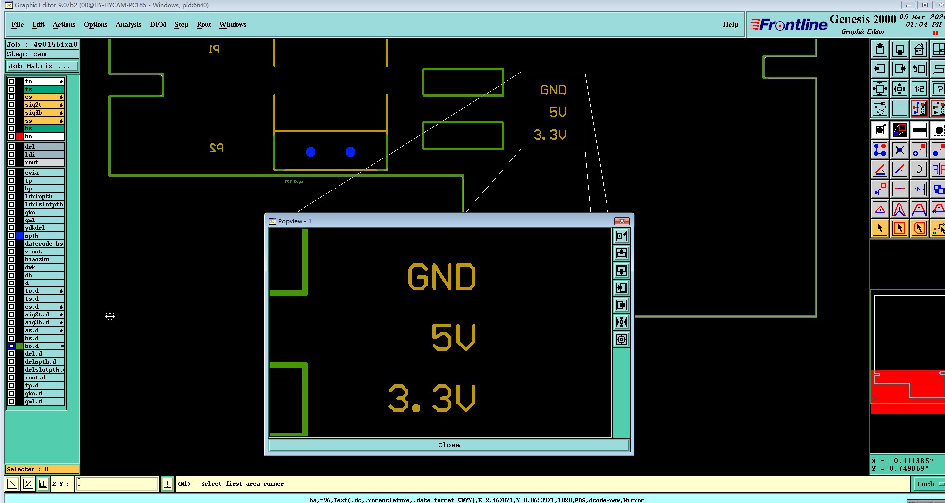
Task: Pan view left in main toolbar
Action: [880, 69]
